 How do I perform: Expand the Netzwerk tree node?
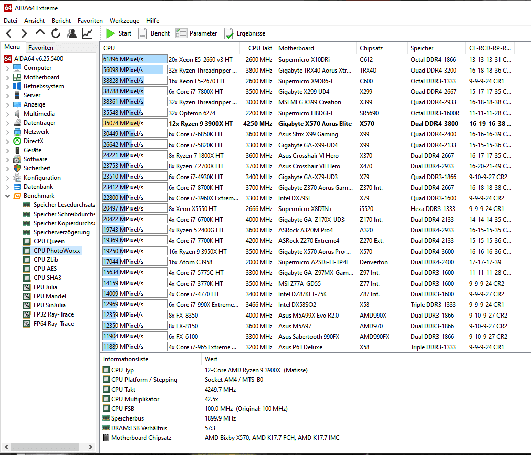pos(8,132)
